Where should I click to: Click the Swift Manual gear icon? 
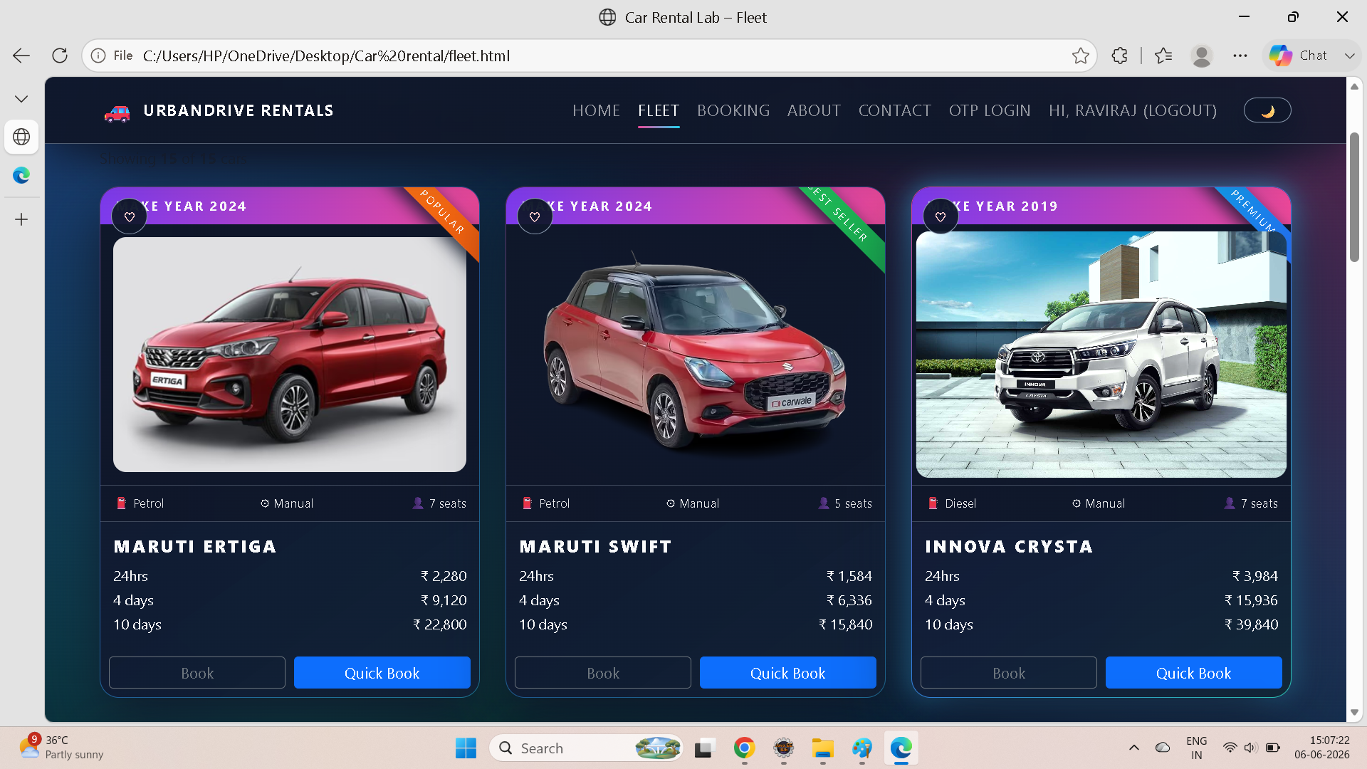point(671,503)
